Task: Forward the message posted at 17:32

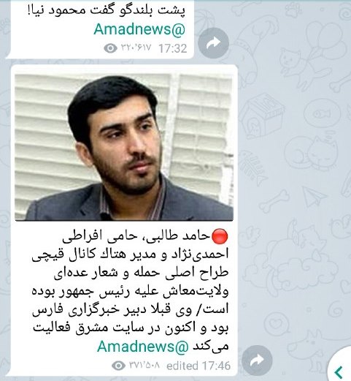Action: click(x=213, y=43)
